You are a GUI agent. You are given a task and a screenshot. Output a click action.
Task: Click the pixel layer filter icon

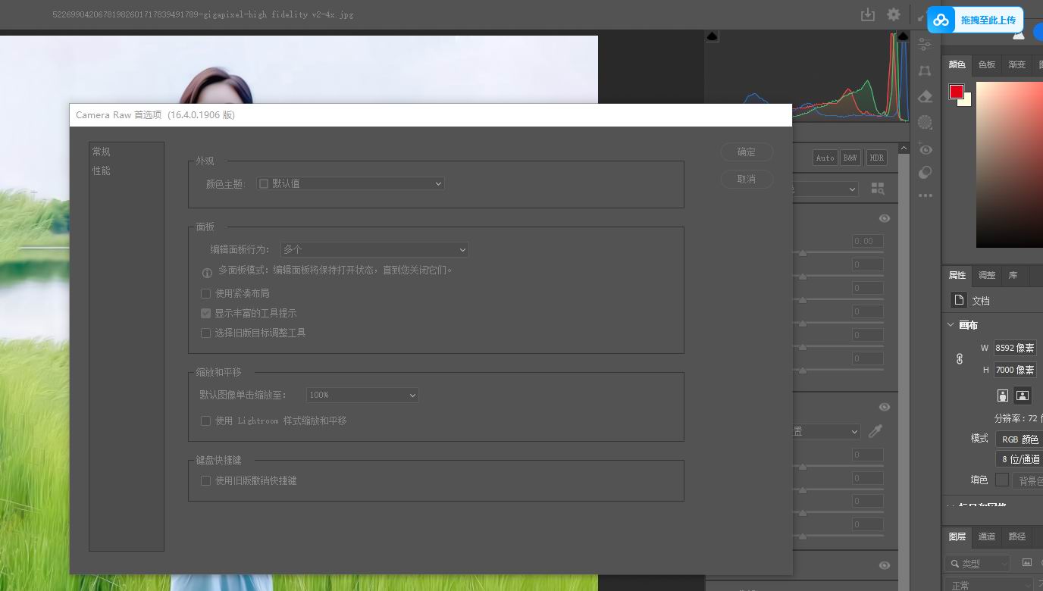click(1027, 563)
